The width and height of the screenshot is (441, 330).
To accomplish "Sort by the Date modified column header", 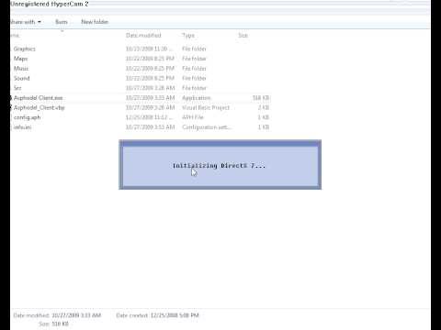I will tap(143, 36).
